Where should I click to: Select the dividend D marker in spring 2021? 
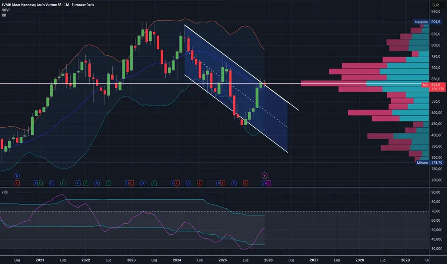(x=51, y=183)
